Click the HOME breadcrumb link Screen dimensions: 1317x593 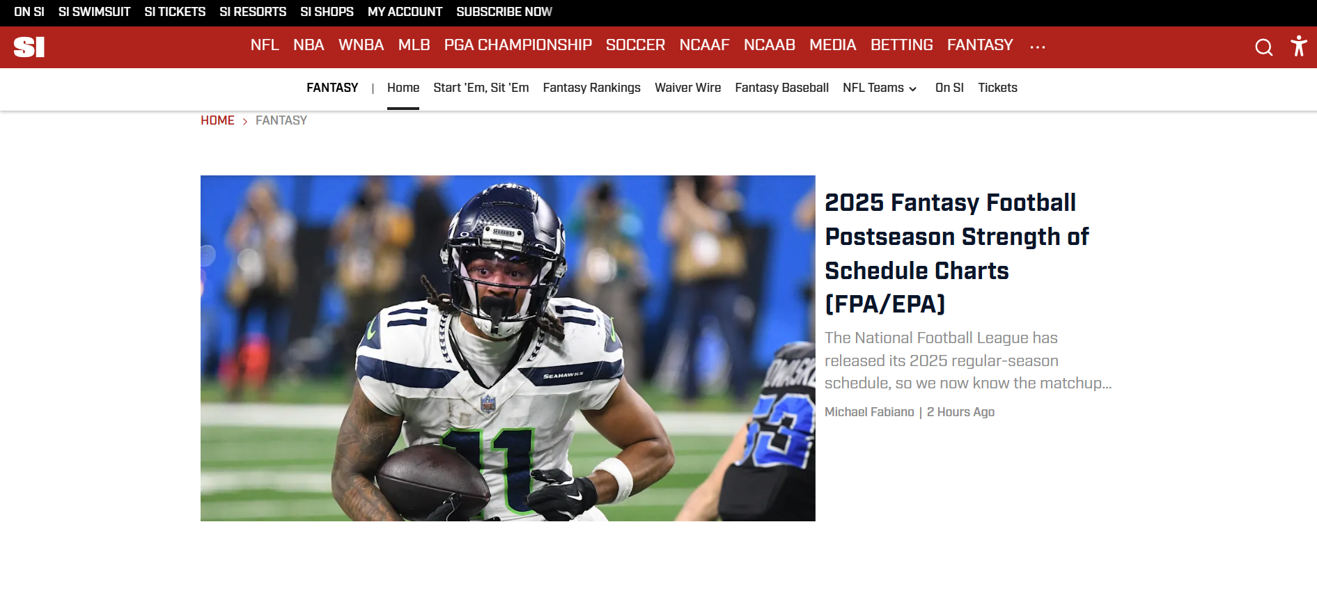tap(217, 120)
